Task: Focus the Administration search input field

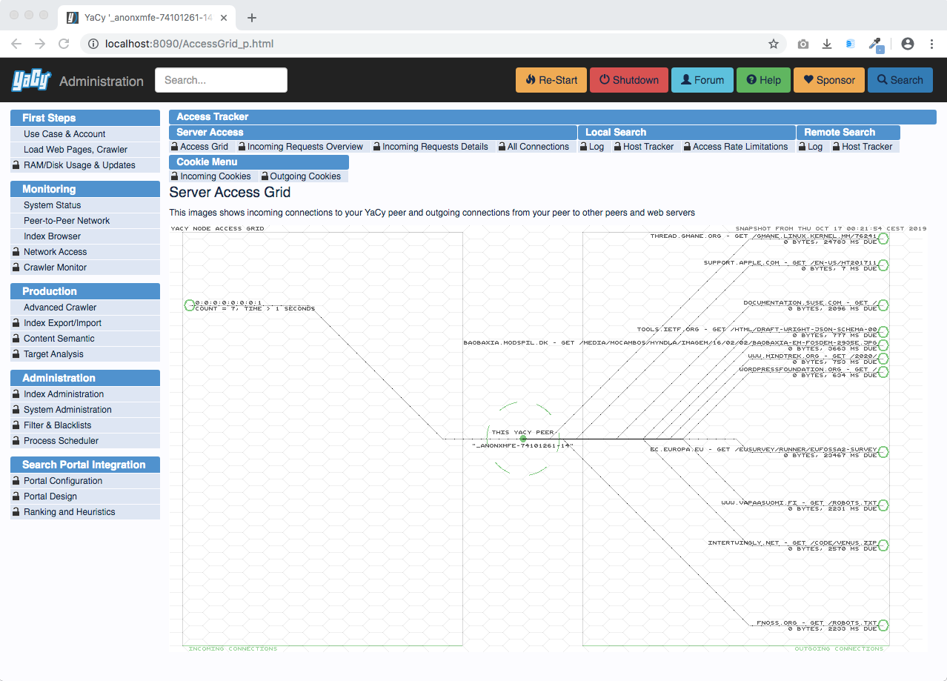Action: point(221,80)
